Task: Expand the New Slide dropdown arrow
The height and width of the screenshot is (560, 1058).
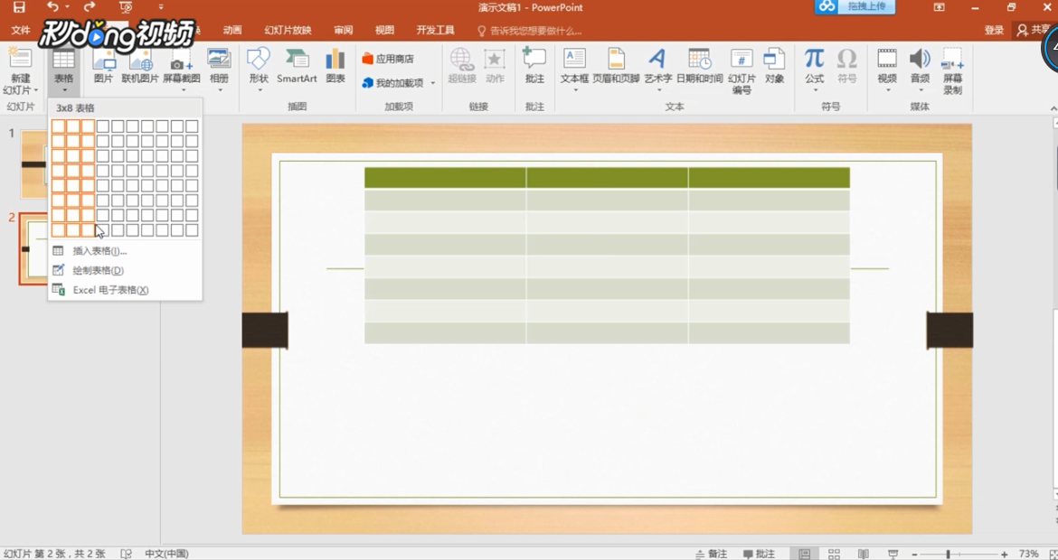Action: 36,90
